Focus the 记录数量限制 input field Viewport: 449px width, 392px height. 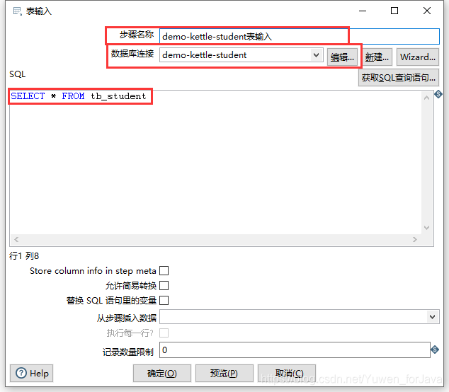pyautogui.click(x=295, y=350)
